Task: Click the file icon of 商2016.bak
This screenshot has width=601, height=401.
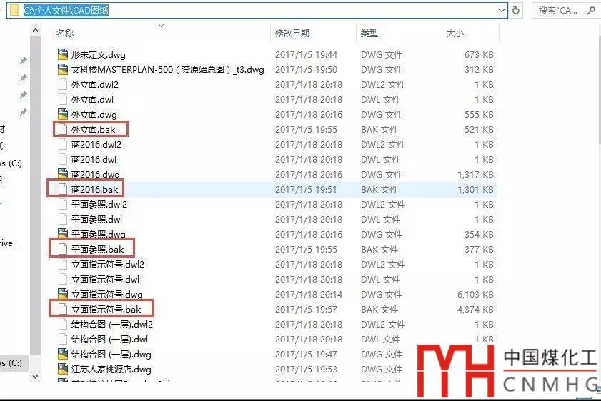Action: (x=63, y=189)
